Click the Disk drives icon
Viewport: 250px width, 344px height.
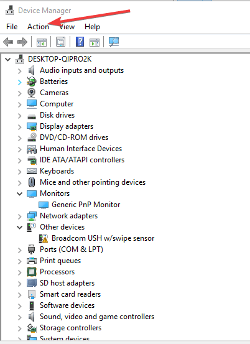point(32,116)
